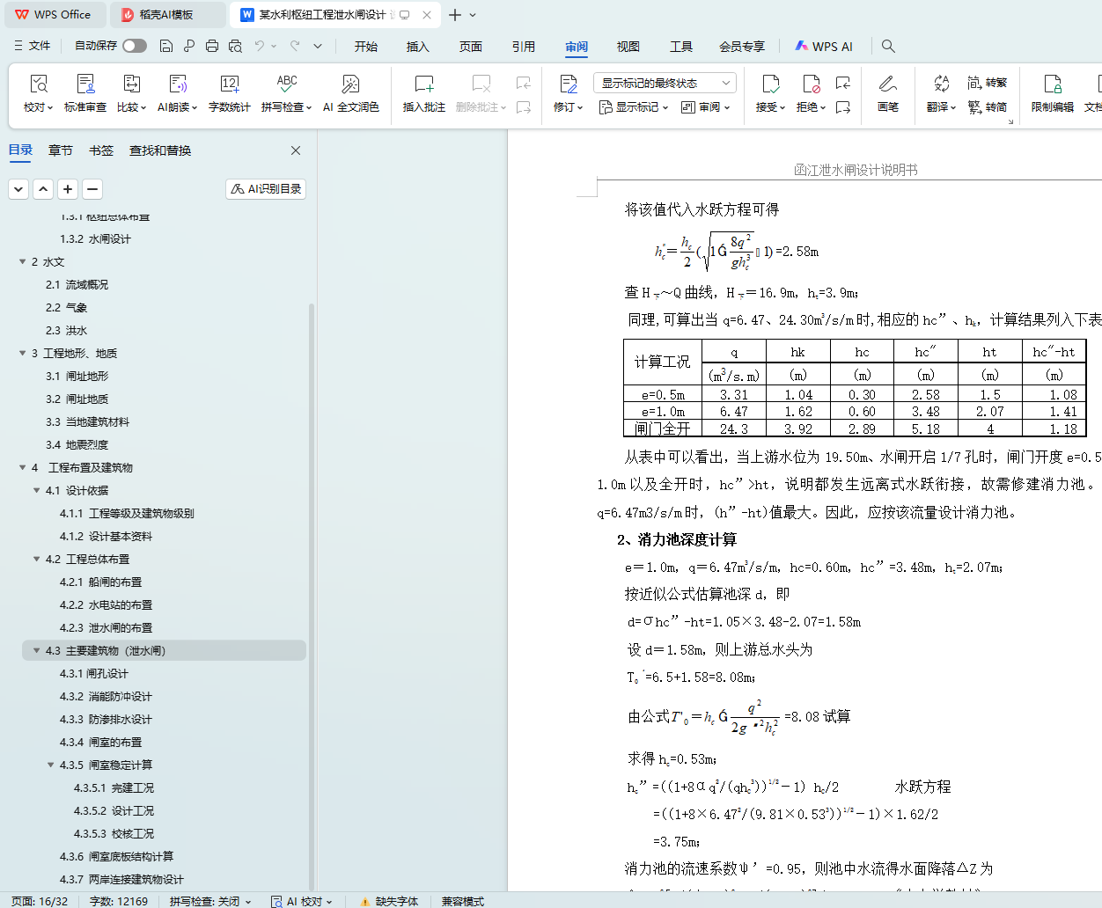Switch to the 视图 ribbon tab

[628, 47]
